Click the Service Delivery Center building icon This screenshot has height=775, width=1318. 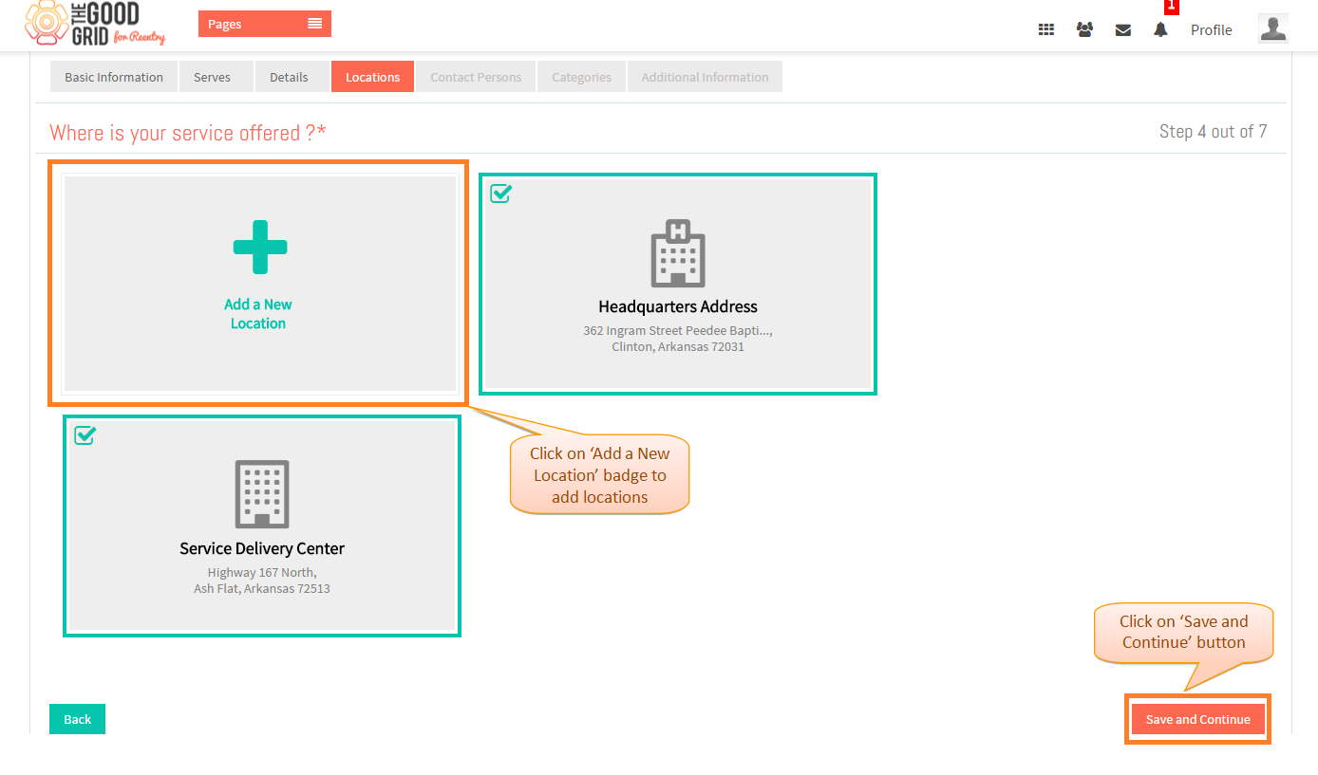262,494
